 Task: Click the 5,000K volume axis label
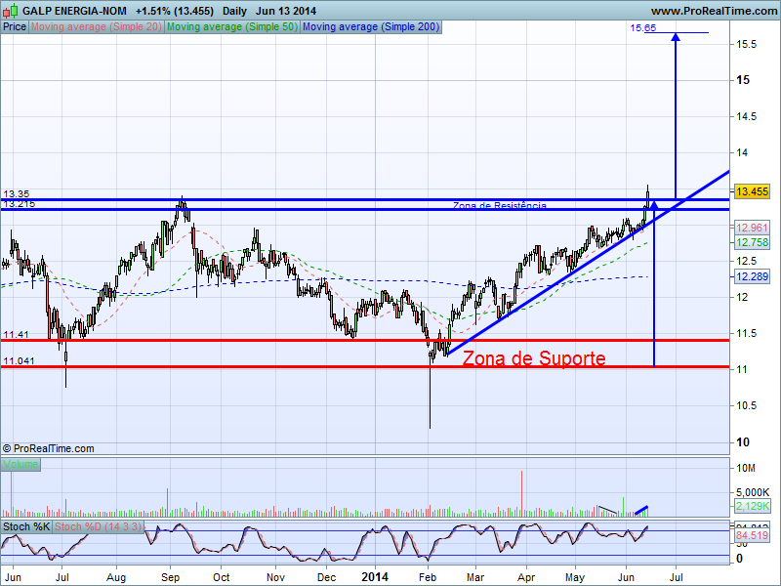pyautogui.click(x=753, y=492)
